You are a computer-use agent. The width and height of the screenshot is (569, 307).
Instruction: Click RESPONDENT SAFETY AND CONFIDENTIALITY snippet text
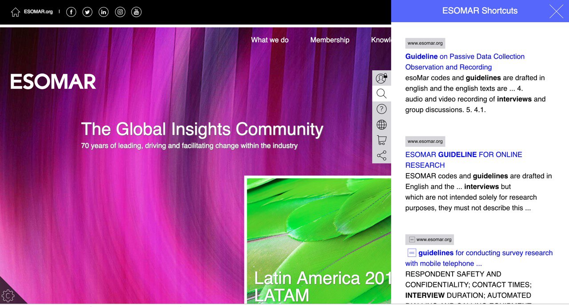(x=468, y=279)
